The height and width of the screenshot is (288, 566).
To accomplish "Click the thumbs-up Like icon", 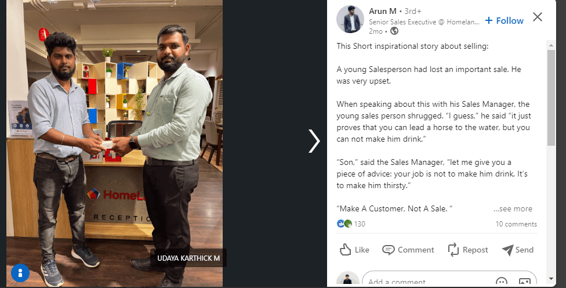I will click(346, 250).
